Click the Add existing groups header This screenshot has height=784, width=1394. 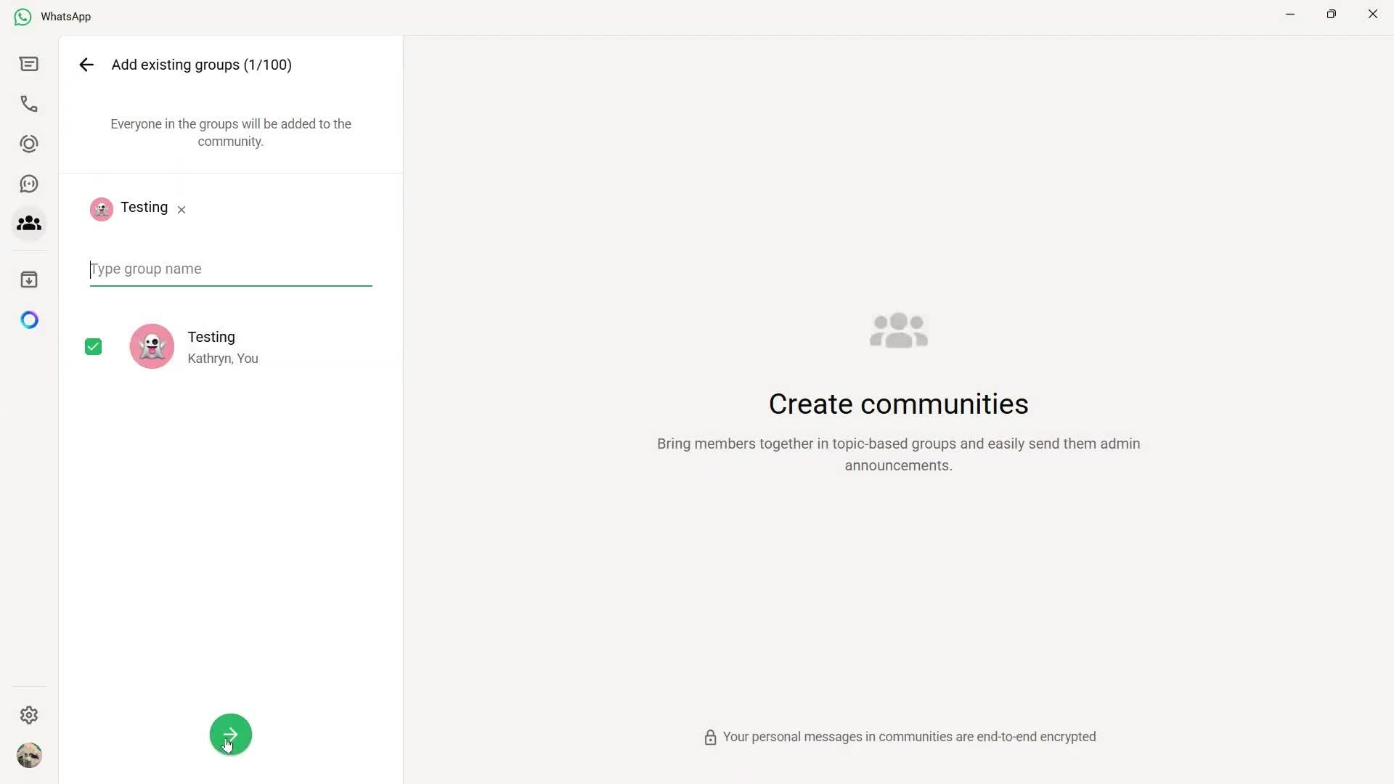[x=201, y=65]
